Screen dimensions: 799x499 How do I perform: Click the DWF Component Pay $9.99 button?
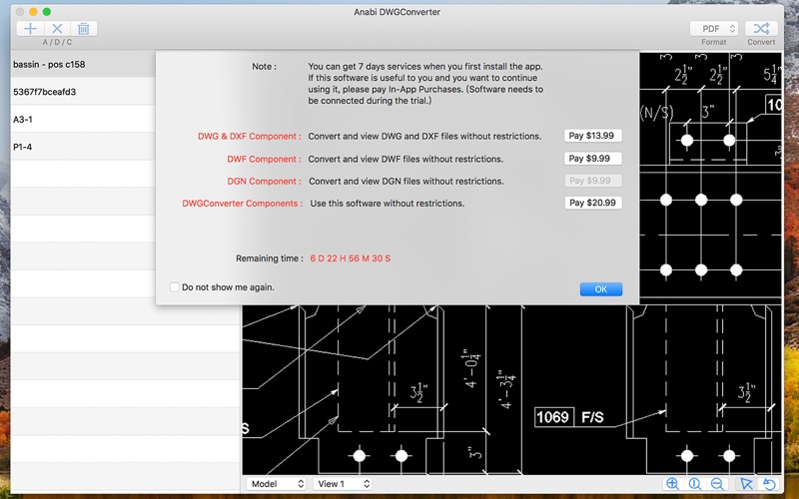pos(592,159)
